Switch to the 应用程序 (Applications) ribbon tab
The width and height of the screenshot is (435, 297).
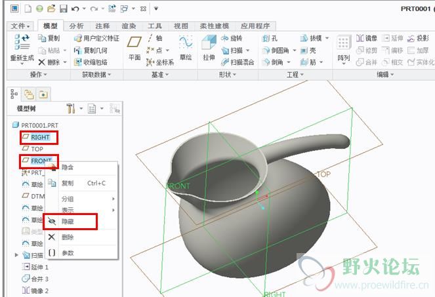point(255,26)
